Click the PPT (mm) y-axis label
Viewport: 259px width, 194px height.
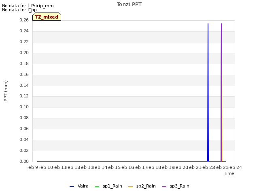(6, 91)
